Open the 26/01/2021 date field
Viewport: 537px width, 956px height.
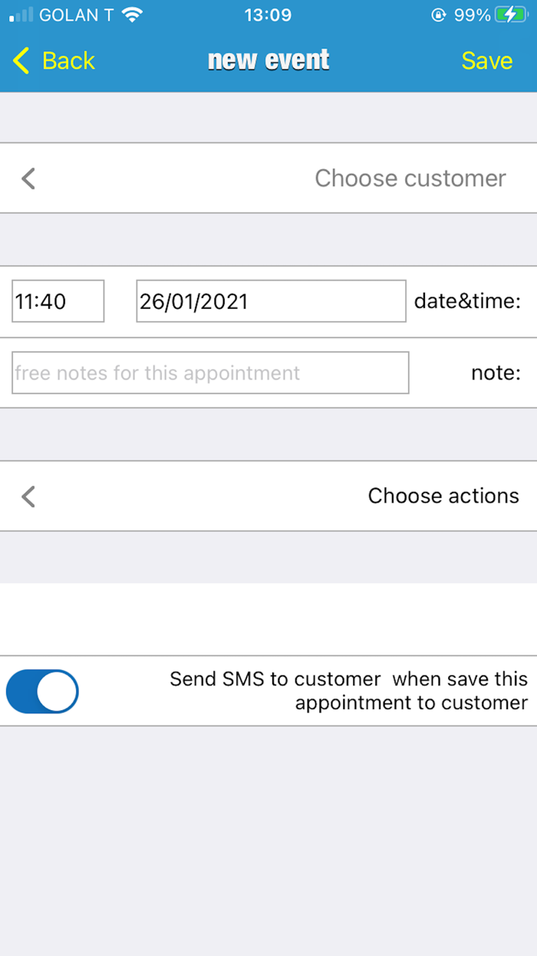(x=271, y=301)
